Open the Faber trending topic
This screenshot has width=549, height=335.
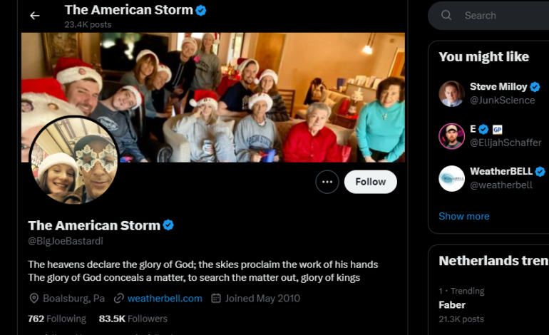[452, 305]
